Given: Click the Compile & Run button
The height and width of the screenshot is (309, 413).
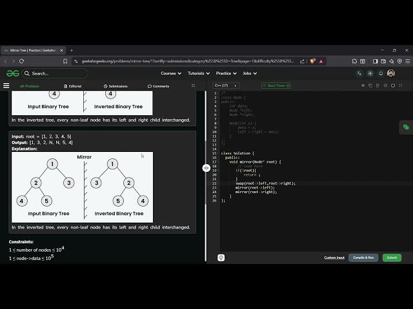Looking at the screenshot, I should pyautogui.click(x=363, y=257).
